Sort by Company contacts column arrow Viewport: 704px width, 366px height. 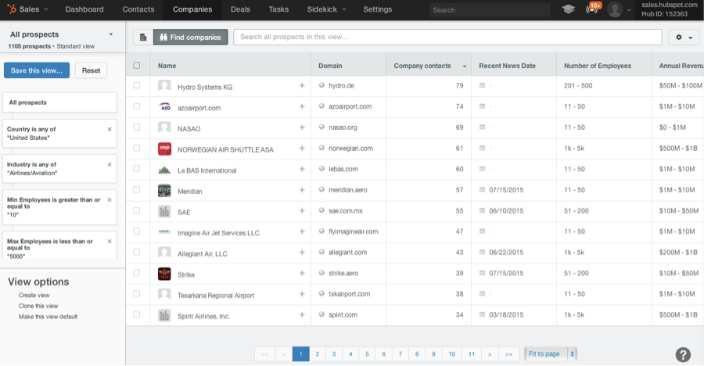[x=464, y=66]
